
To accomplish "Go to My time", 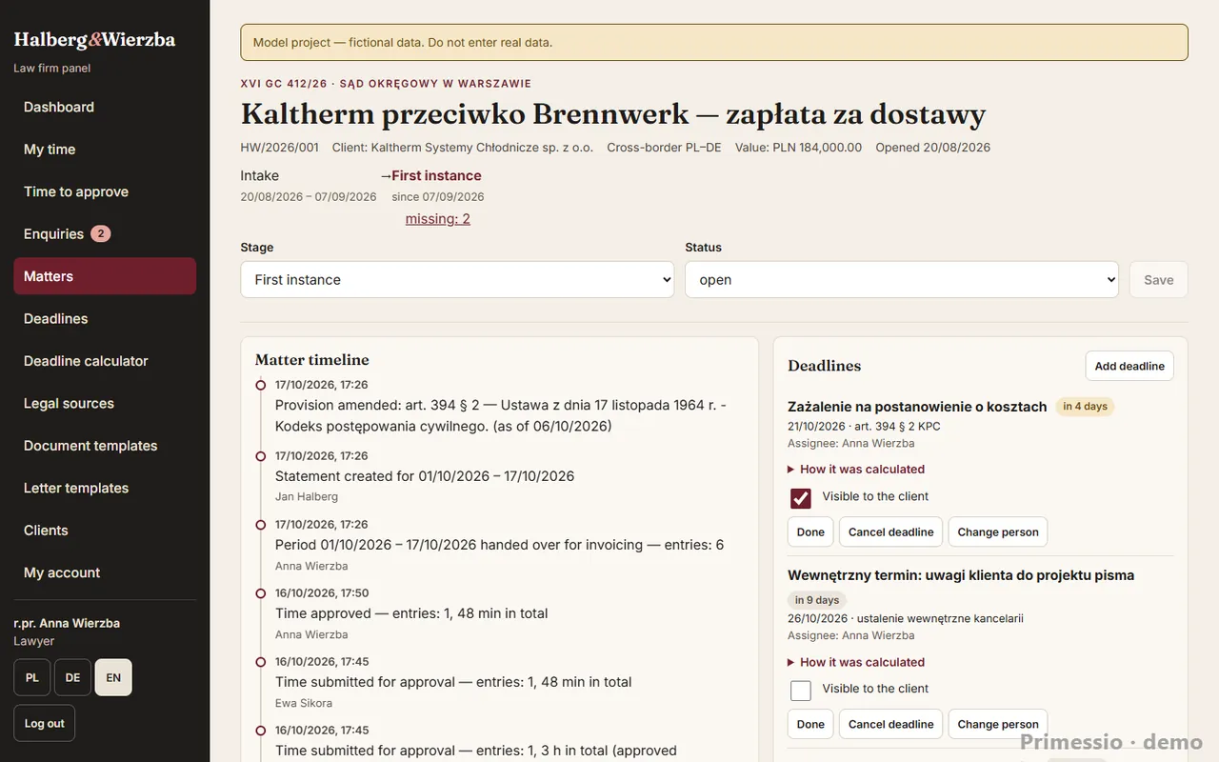I will click(105, 150).
